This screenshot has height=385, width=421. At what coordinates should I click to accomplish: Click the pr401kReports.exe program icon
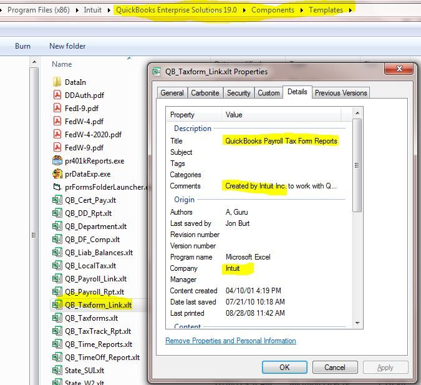pos(57,160)
